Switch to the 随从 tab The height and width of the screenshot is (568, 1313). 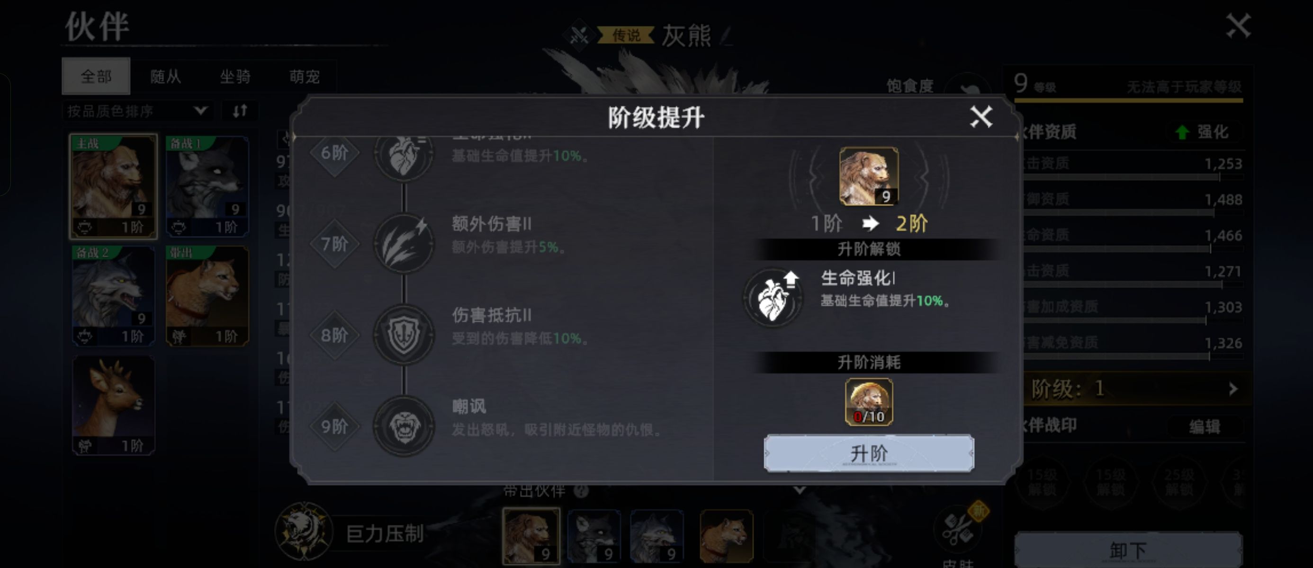coord(166,76)
